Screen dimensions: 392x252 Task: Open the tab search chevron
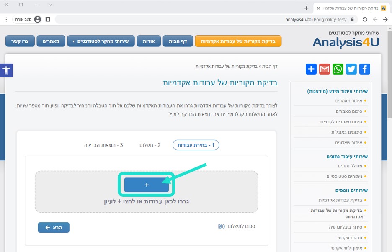click(50, 5)
